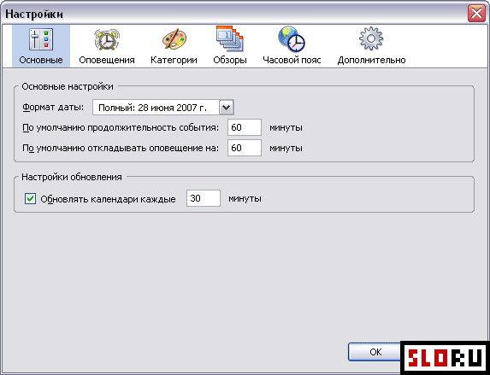Focus the snooze alert minutes field
The image size is (490, 375).
click(x=245, y=148)
